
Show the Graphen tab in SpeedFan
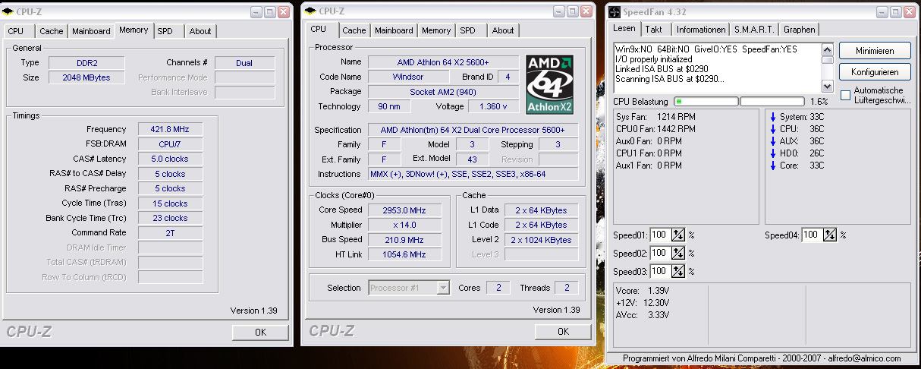(800, 30)
